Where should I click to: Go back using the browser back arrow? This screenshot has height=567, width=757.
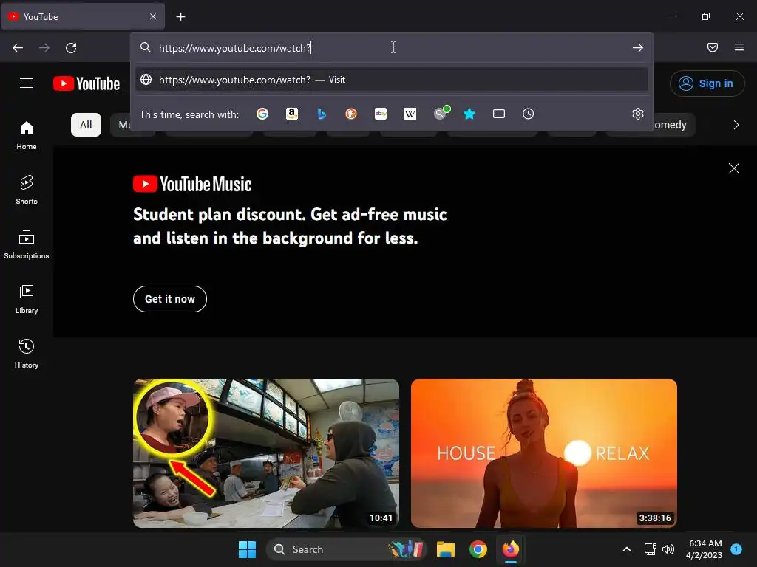pos(18,48)
